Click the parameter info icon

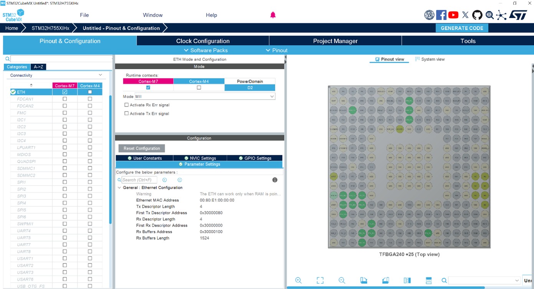pos(275,180)
